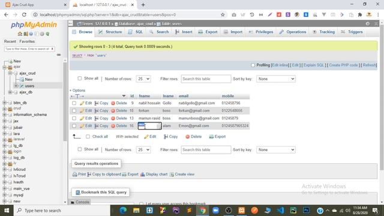Screen dimensions: 384x216
Task: Open the Chrome extensions puzzle icon
Action: pos(360,14)
